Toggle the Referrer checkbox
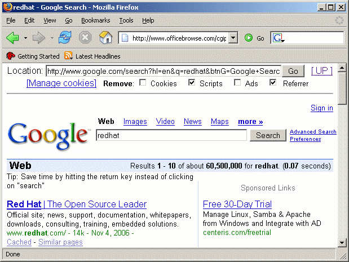The image size is (349, 262). (273, 83)
